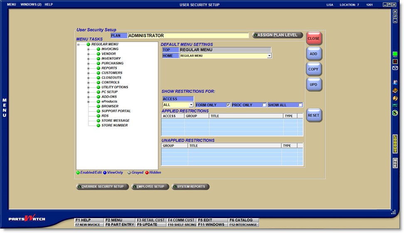
Task: Open the WINDOWS (2) menu
Action: 31,5
